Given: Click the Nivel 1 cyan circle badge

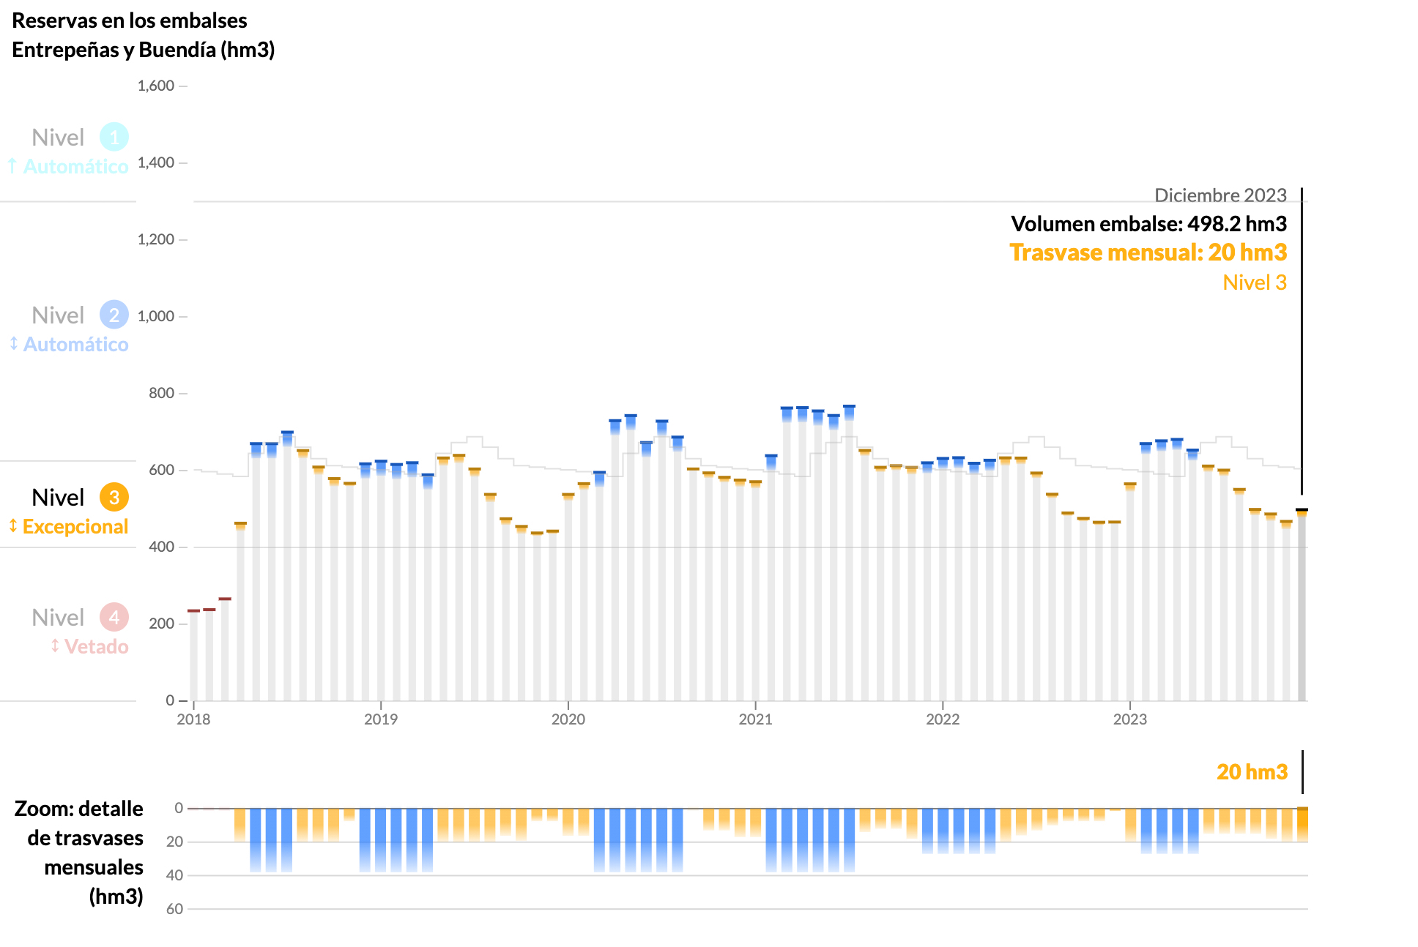Looking at the screenshot, I should pos(114,137).
